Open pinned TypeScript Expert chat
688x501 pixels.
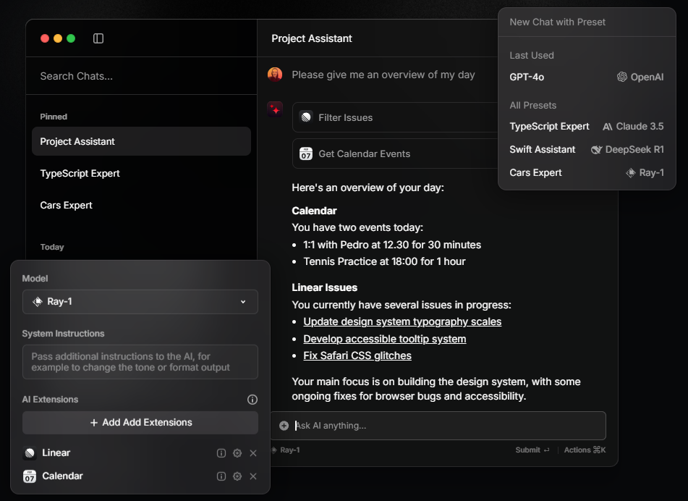click(141, 174)
